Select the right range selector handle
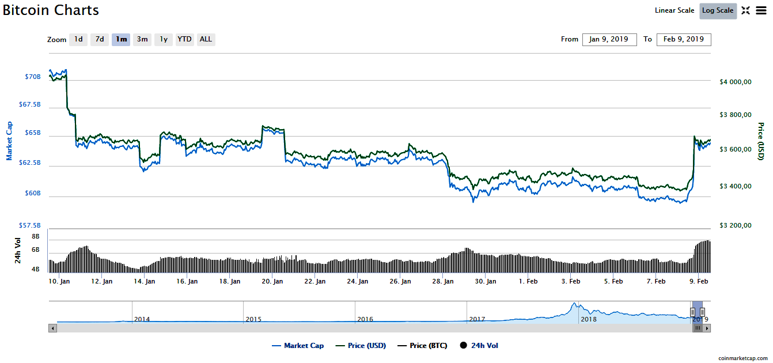This screenshot has width=773, height=363. (703, 312)
